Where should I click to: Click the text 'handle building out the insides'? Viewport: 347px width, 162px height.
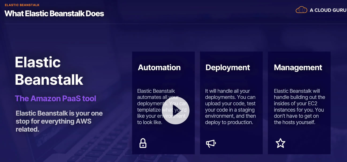(299, 100)
